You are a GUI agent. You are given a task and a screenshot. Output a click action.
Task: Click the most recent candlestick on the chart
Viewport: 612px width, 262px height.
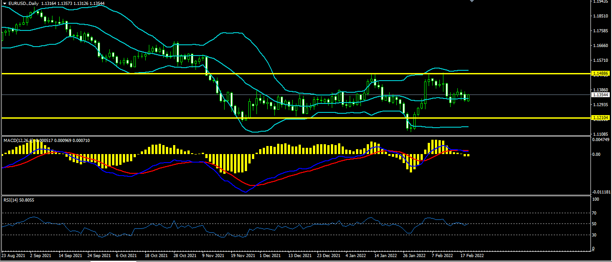pos(468,97)
